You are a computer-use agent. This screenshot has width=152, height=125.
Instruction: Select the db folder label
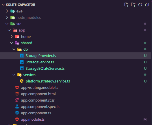click(26, 49)
